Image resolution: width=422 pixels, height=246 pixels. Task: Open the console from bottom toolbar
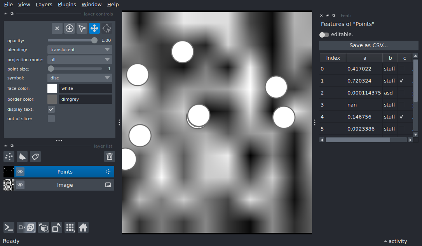tap(9, 227)
